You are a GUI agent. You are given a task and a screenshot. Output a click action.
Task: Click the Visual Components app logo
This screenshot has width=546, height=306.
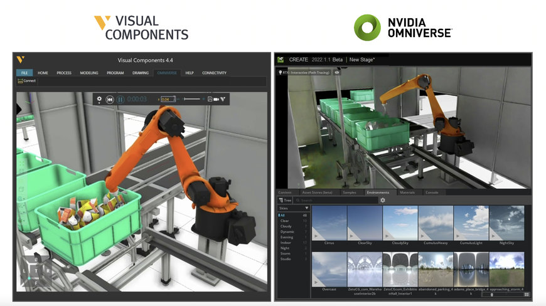[x=21, y=60]
